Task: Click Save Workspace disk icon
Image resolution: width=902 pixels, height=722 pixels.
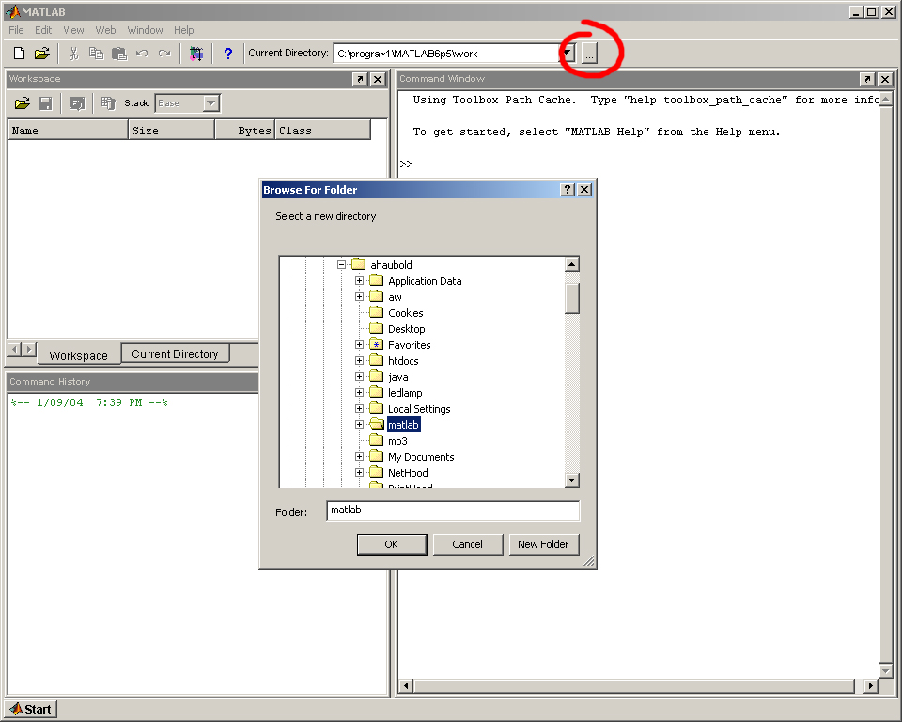Action: (x=45, y=103)
